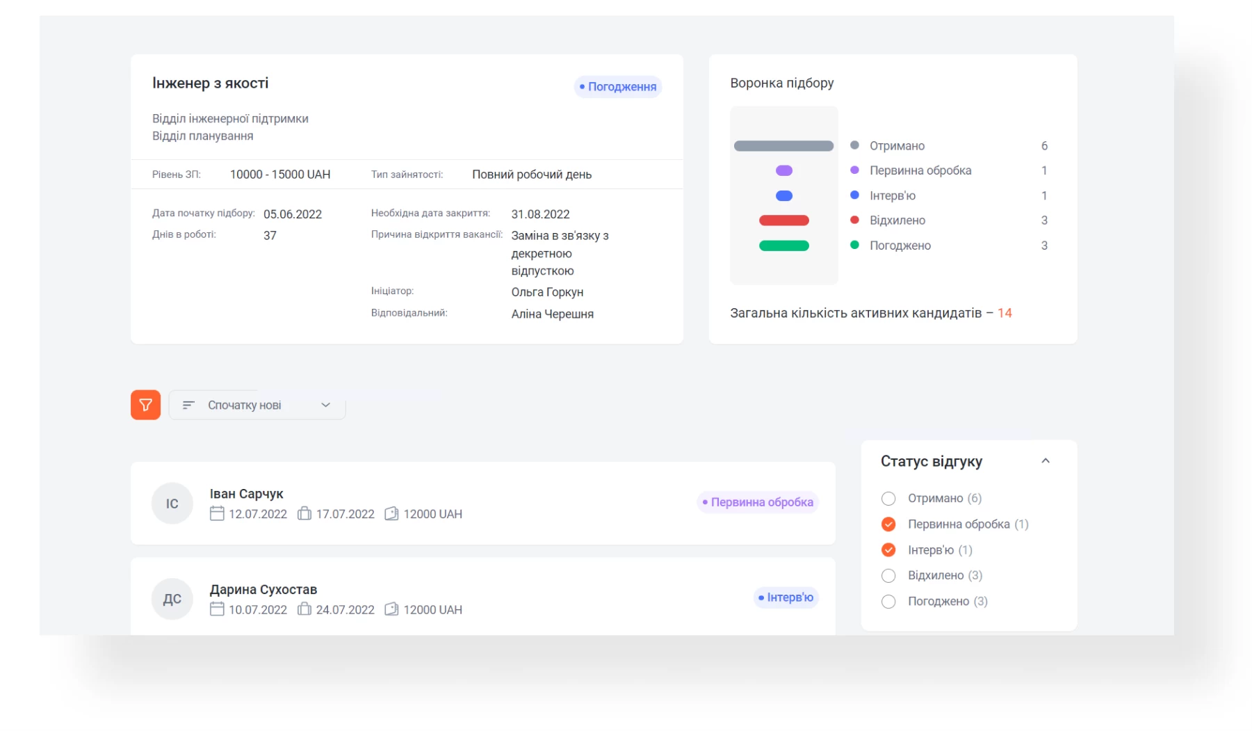Click the ІС avatar circle
This screenshot has width=1252, height=731.
click(172, 504)
